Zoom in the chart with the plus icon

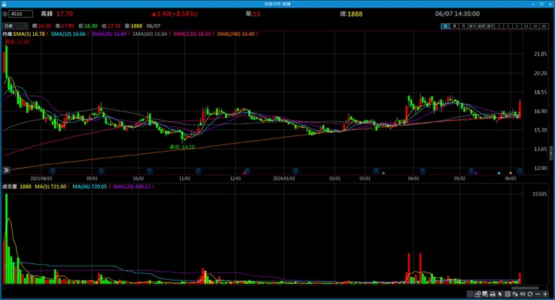pyautogui.click(x=545, y=294)
